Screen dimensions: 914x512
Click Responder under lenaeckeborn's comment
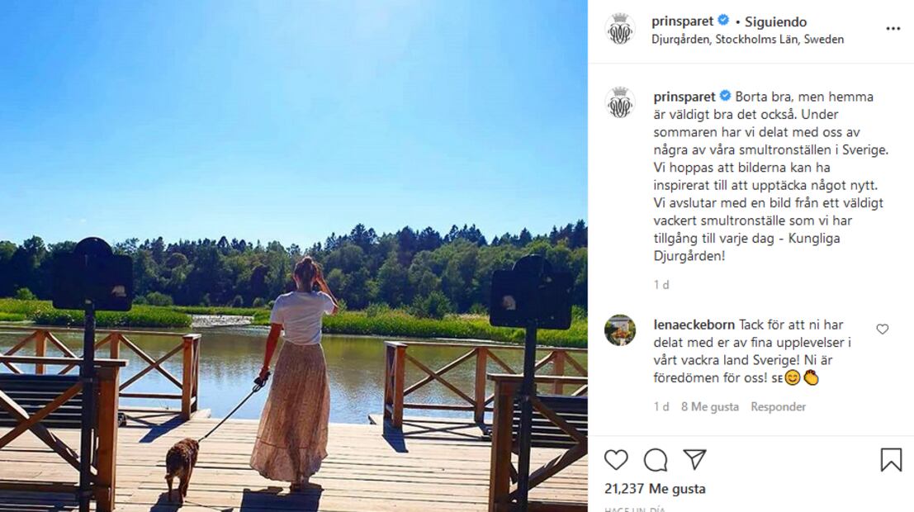click(779, 407)
